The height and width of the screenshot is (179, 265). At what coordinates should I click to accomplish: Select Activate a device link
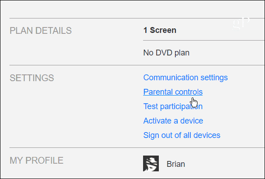click(x=173, y=121)
